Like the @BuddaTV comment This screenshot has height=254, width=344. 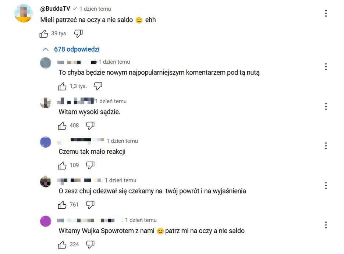point(44,34)
